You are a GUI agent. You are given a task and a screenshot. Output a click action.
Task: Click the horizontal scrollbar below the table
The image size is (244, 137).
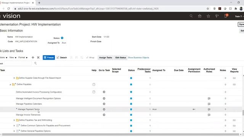tap(120, 134)
